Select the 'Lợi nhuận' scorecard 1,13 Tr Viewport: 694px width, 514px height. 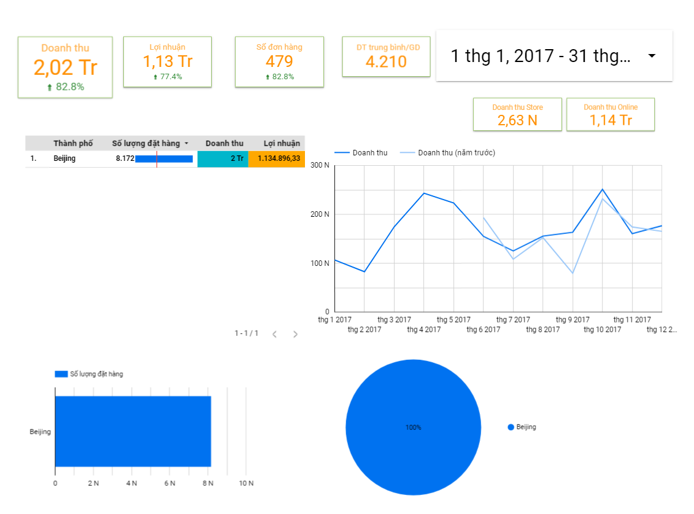168,62
